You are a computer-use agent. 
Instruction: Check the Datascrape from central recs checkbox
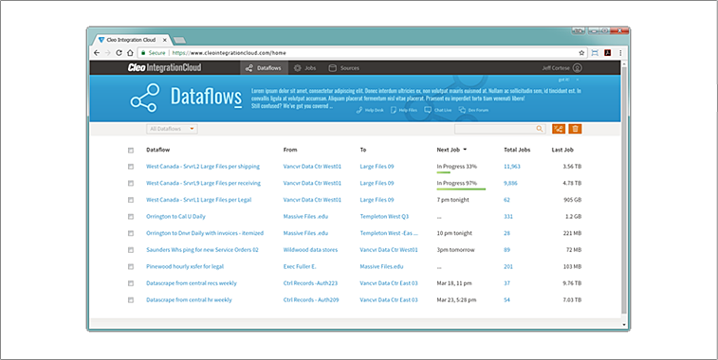(x=131, y=283)
